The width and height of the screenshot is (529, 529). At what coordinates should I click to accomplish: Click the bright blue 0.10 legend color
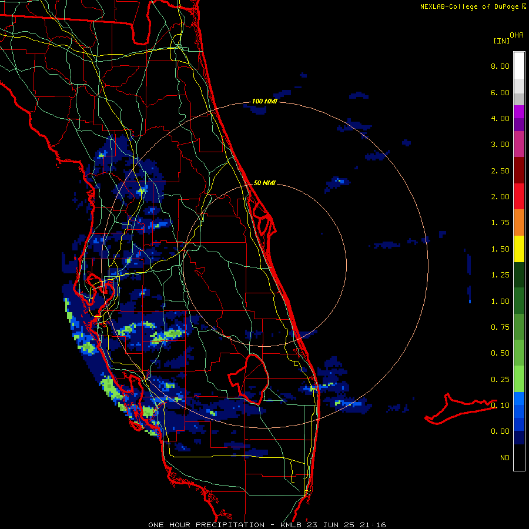(519, 399)
